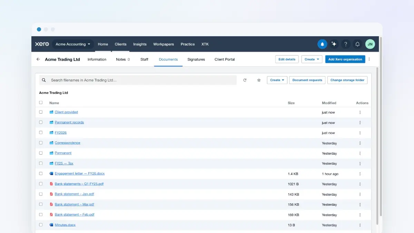Open actions menu for Bank statement – Feb.pdf
This screenshot has height=233, width=414.
pyautogui.click(x=360, y=215)
